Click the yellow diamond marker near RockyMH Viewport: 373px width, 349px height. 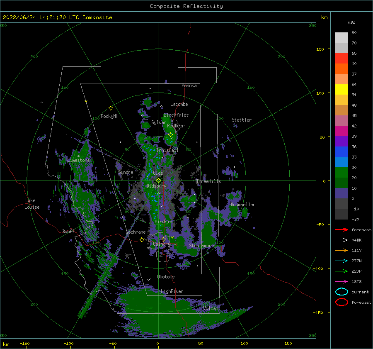(x=111, y=108)
